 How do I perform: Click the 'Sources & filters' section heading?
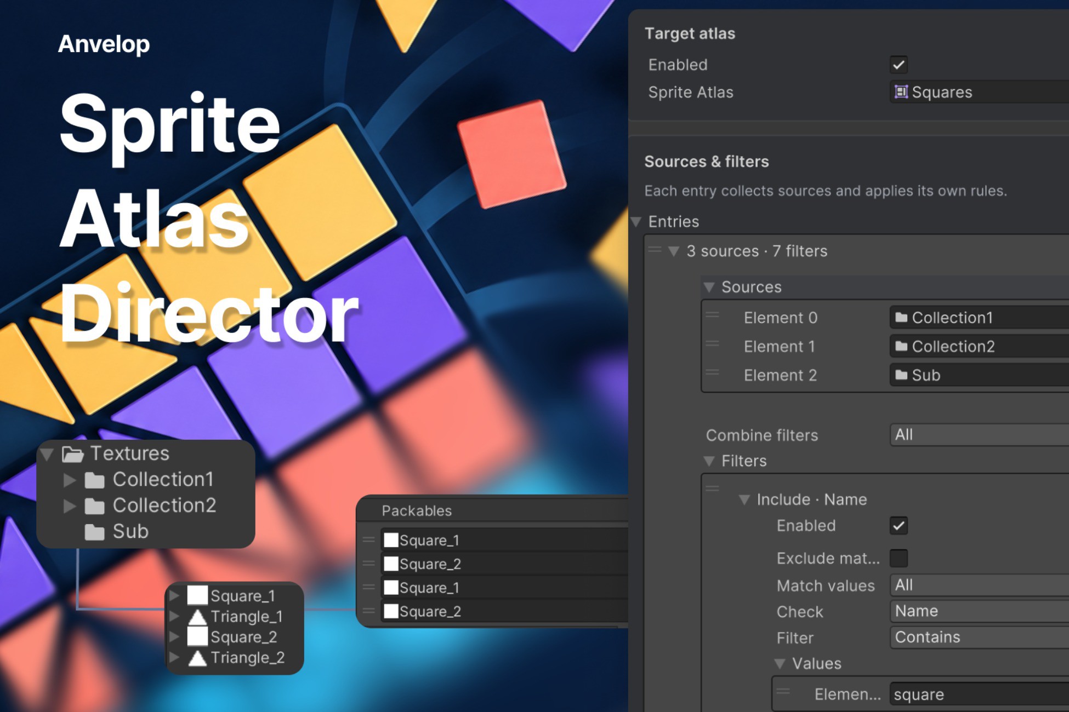707,162
